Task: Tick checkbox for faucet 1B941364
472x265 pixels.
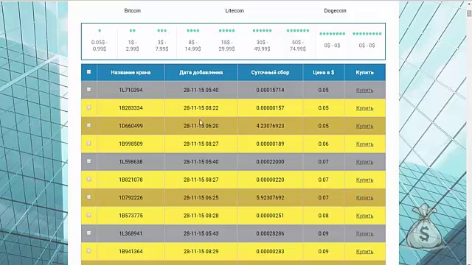Action: [88, 251]
